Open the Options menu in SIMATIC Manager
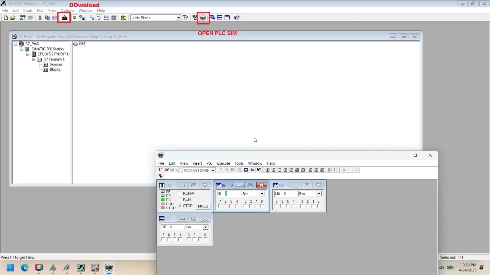490x275 pixels. (67, 10)
